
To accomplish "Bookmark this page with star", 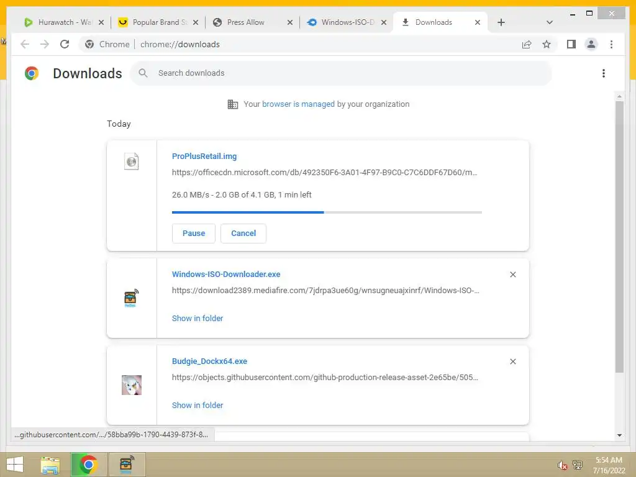I will [547, 44].
